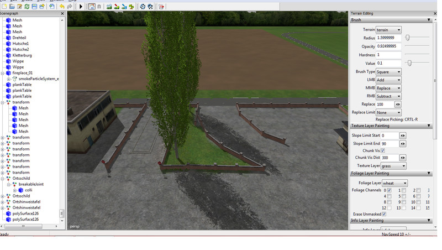Open the Texture Layer grass dropdown

click(393, 166)
